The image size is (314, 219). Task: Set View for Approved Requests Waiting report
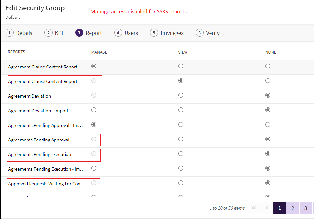point(181,183)
